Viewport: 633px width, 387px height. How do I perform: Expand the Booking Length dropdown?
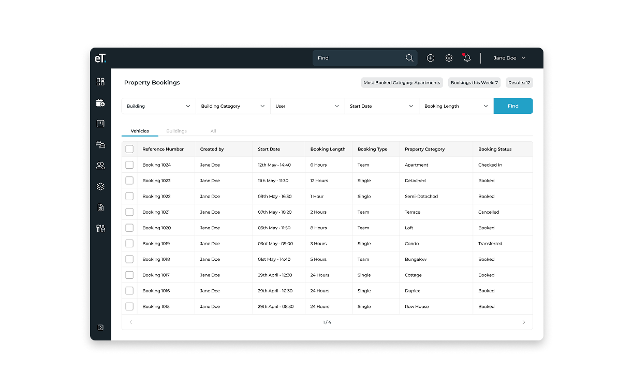point(456,106)
